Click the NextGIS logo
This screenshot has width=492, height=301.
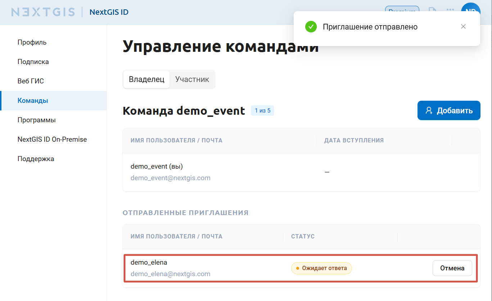(x=43, y=12)
